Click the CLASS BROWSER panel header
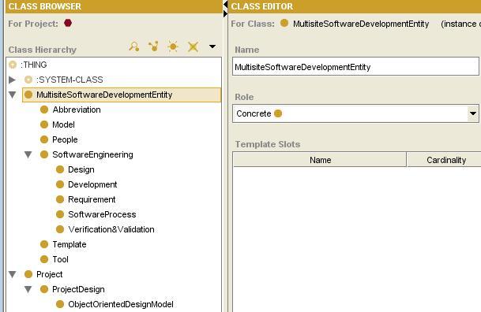Viewport: 481px width, 312px height. [x=114, y=6]
